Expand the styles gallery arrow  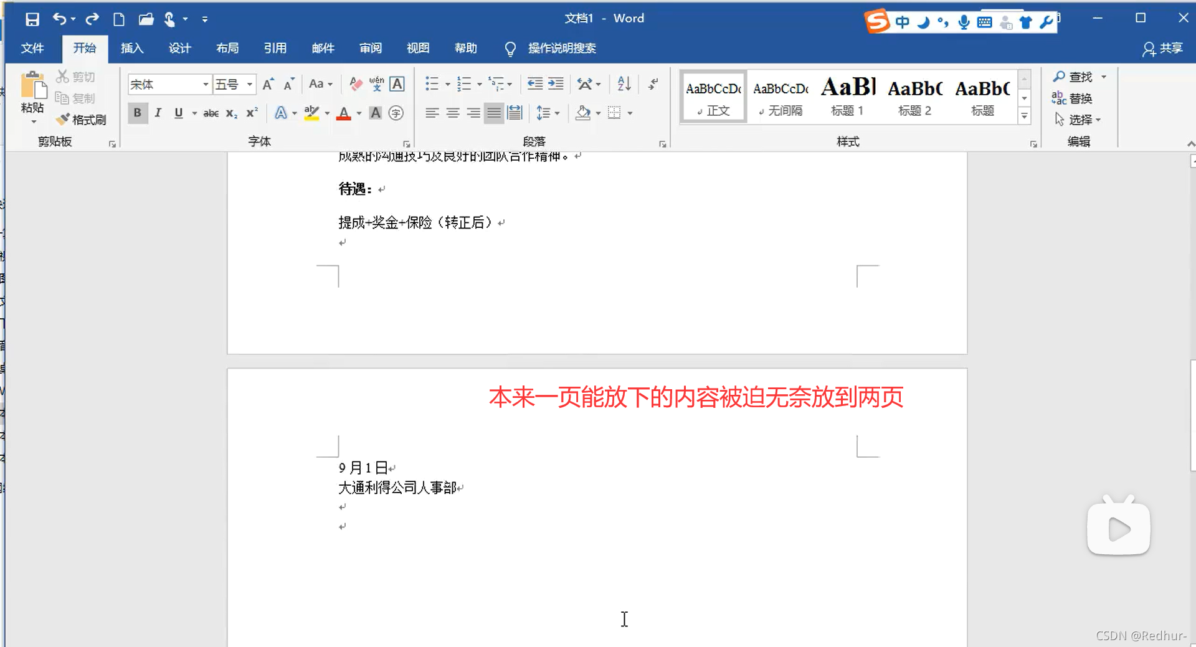(1025, 115)
